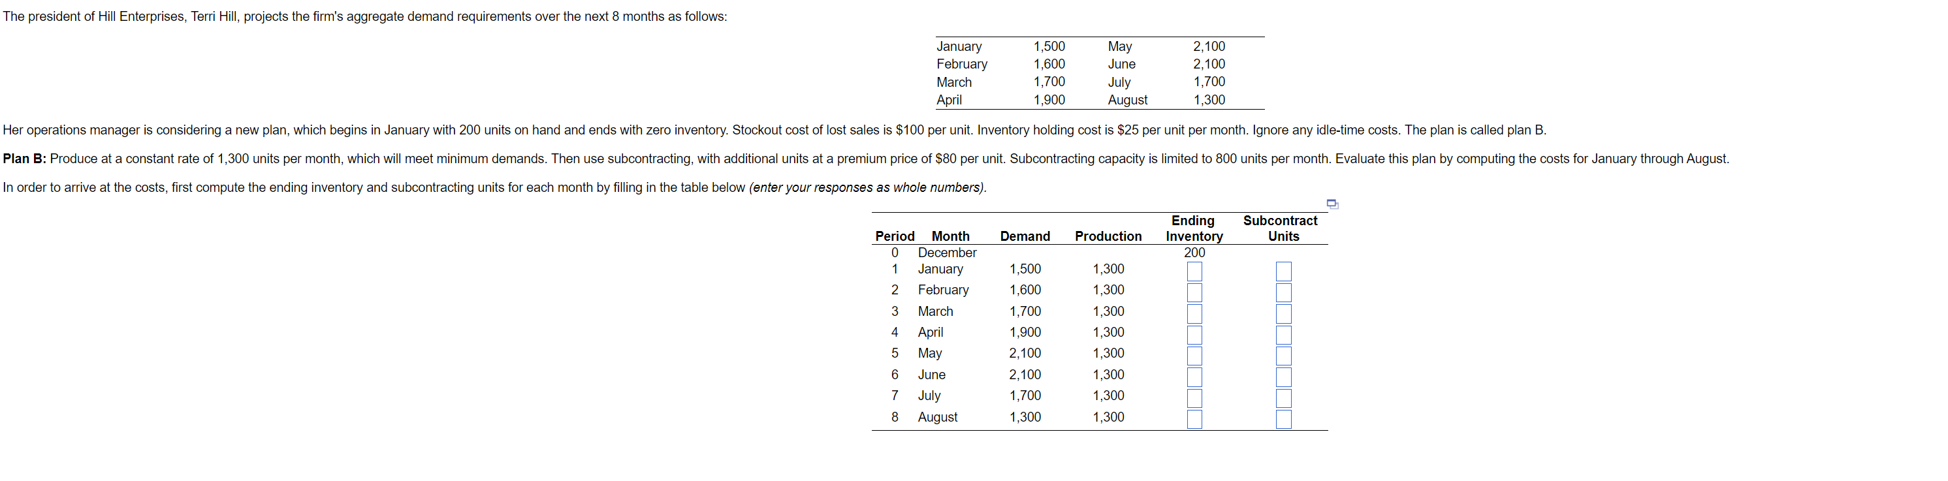Click August ending inventory input

[x=1194, y=419]
